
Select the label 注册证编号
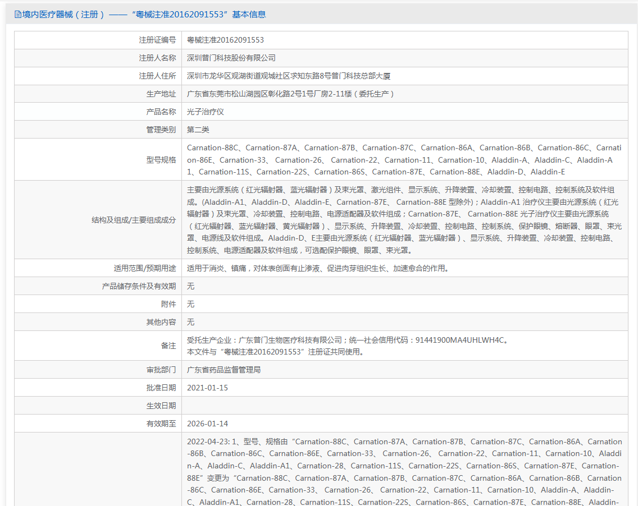pos(157,40)
